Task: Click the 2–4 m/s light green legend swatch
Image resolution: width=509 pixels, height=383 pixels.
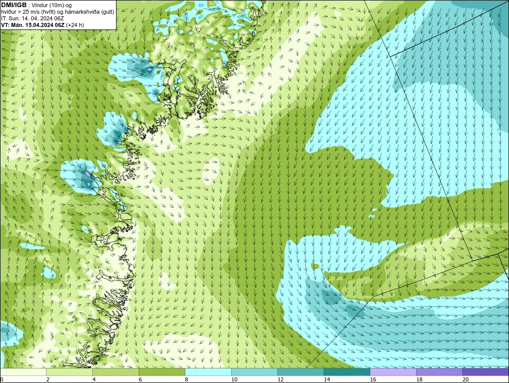Action: [69, 372]
